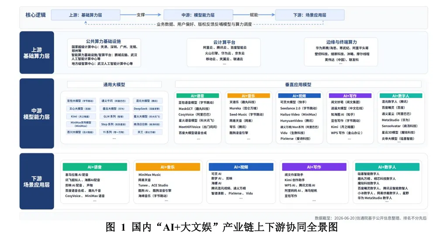Click the 阅文作家助手 entry
443x242 pixels.
[x=295, y=175]
